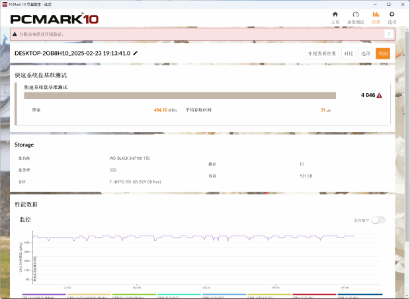Click the 性能数据 section heading
Viewport: 410px width, 299px height.
tap(26, 205)
